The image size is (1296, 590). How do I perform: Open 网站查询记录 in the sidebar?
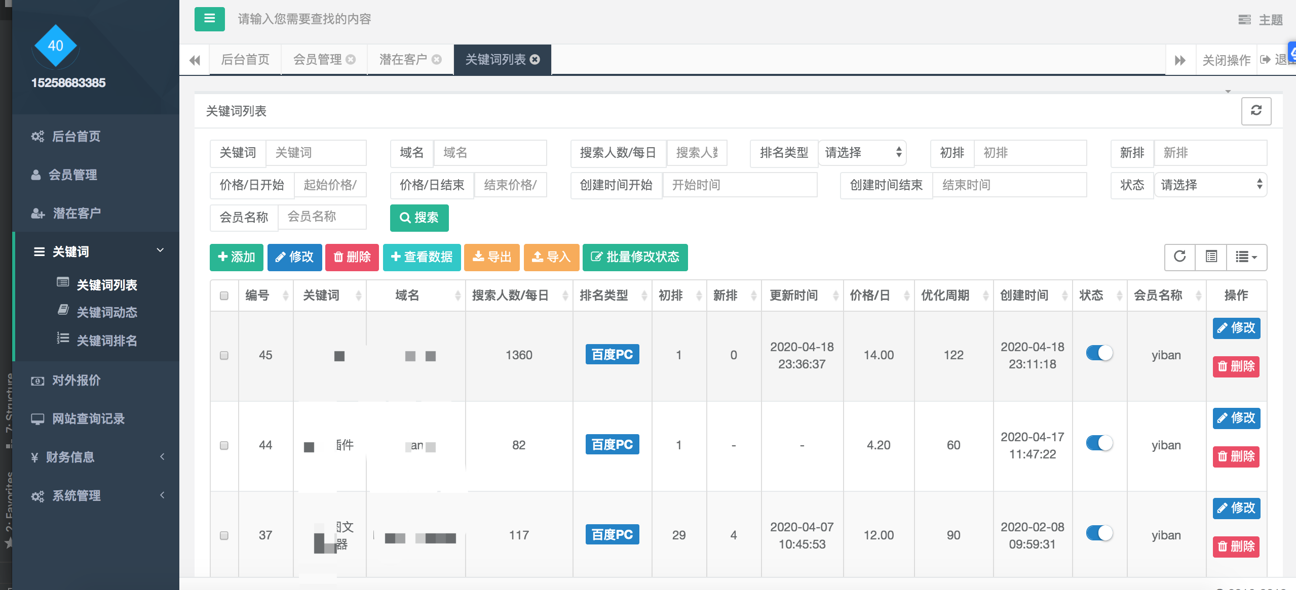click(x=96, y=418)
